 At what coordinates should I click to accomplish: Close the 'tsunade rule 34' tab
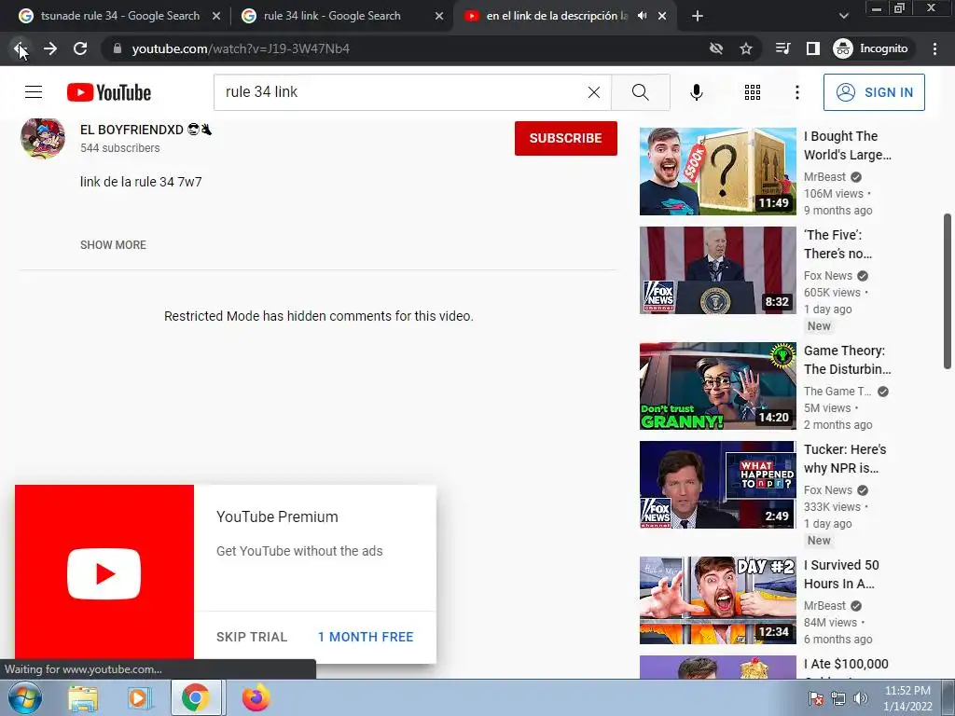tap(216, 16)
